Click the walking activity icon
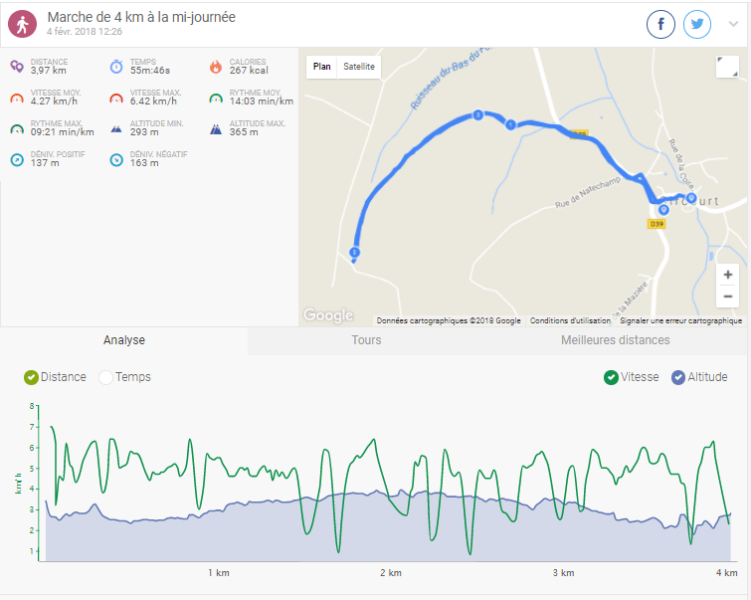Screen dimensions: 751x600 click(23, 24)
